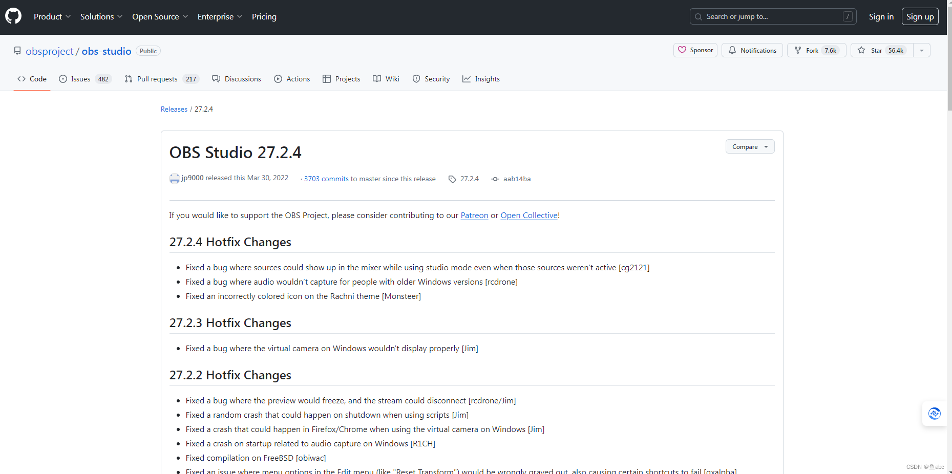The height and width of the screenshot is (474, 952).
Task: Switch to the Code tab
Action: (x=32, y=79)
